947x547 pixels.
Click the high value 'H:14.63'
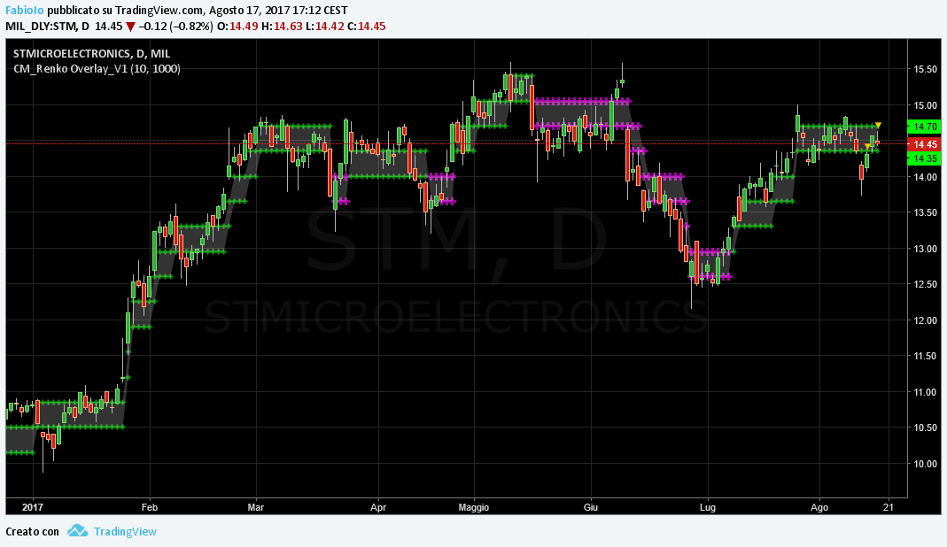tap(282, 27)
